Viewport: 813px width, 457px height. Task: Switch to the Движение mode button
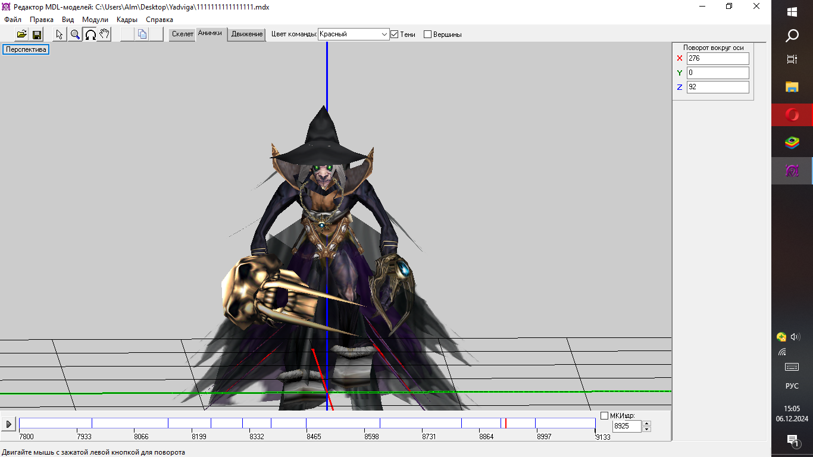[247, 35]
